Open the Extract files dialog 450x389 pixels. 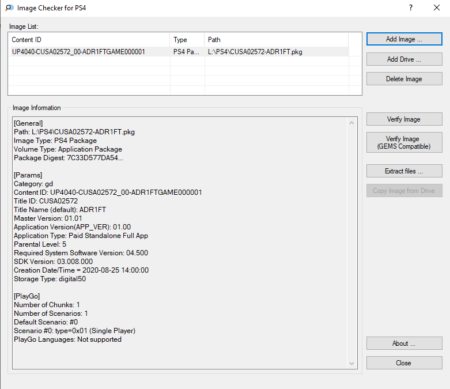pyautogui.click(x=404, y=171)
